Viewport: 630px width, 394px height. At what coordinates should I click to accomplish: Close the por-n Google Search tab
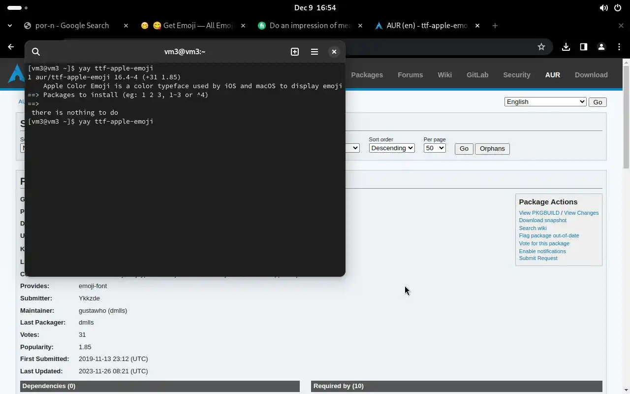click(126, 26)
